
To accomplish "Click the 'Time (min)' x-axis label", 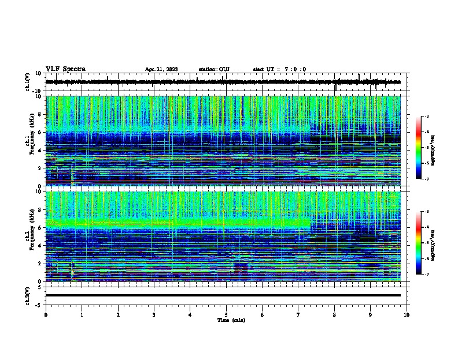I will click(231, 320).
